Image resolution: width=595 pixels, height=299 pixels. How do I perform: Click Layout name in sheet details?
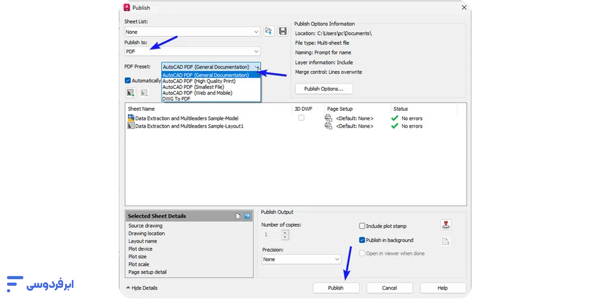pos(143,241)
